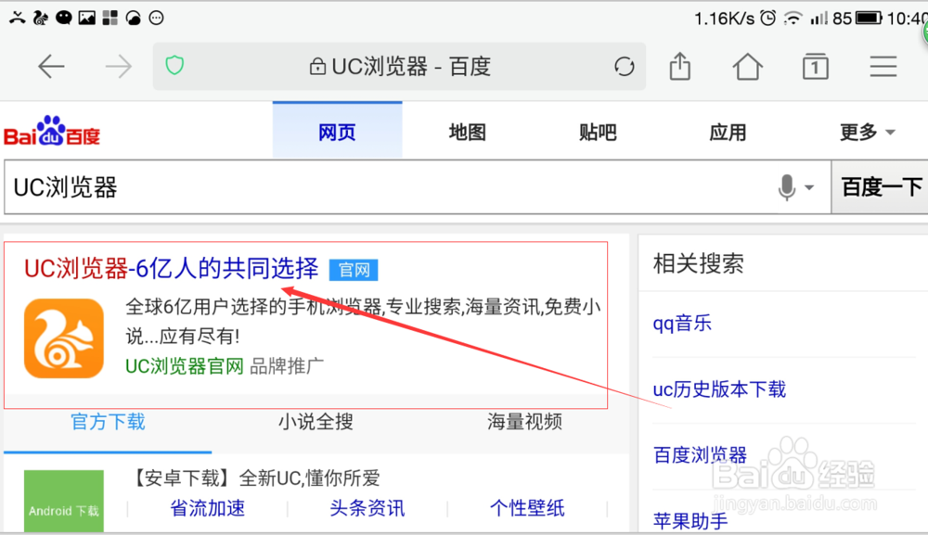
Task: Go to the browser home page icon
Action: tap(747, 66)
